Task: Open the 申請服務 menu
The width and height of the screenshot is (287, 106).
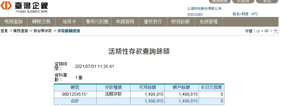Action: pos(125,22)
